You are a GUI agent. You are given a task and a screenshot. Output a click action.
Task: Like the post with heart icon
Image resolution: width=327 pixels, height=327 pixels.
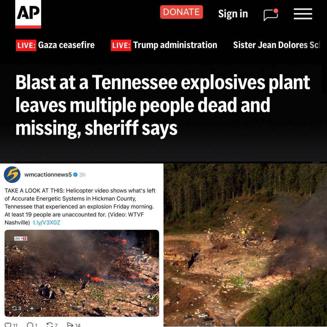8,325
